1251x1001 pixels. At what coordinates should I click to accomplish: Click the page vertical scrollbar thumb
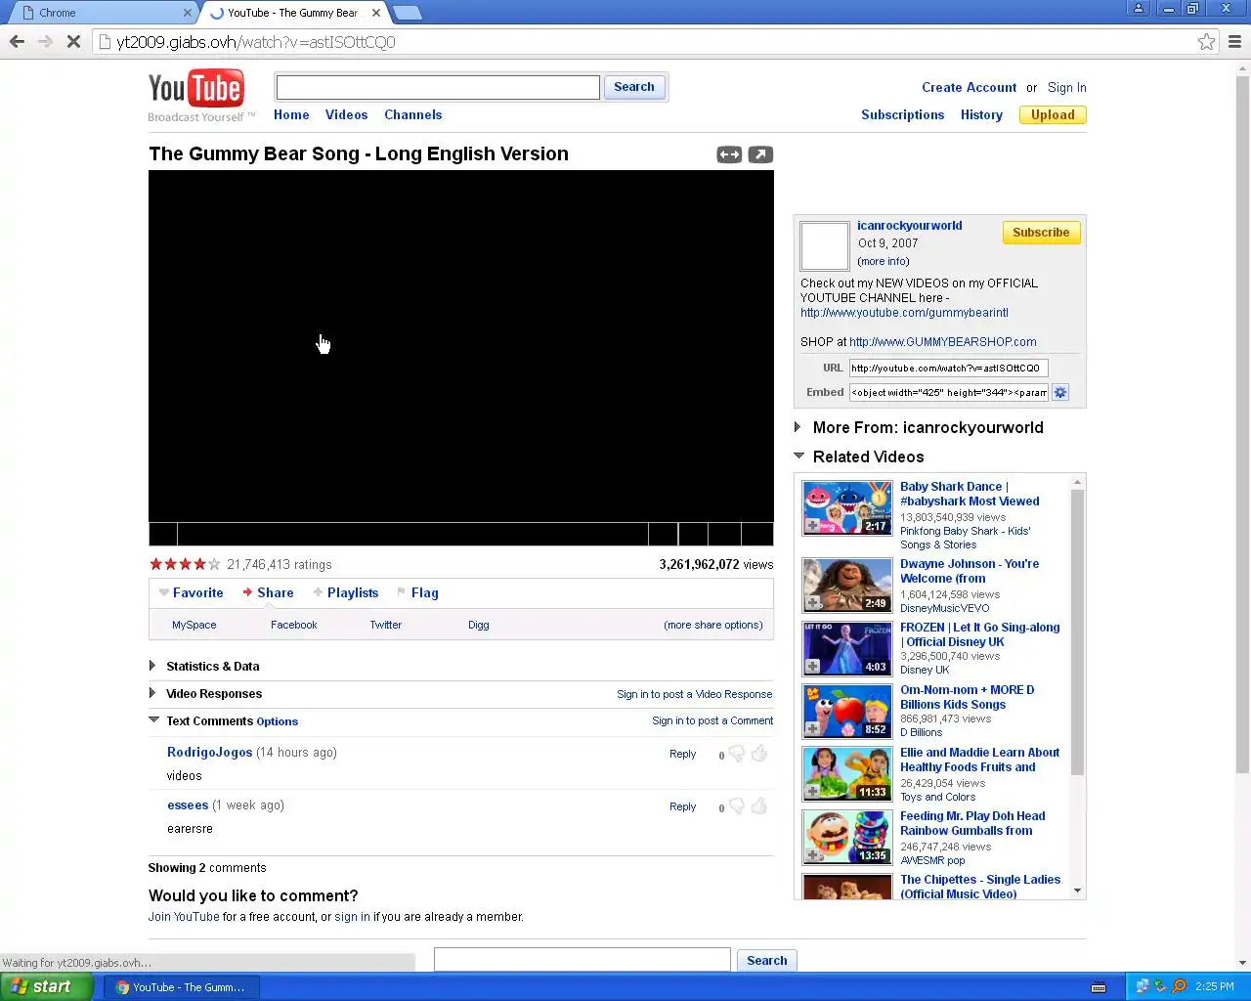point(1242,423)
